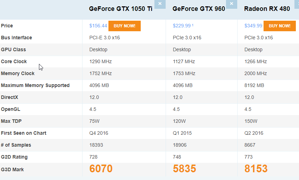
Task: Click the 6070 G3D Mark score
Action: [x=101, y=168]
